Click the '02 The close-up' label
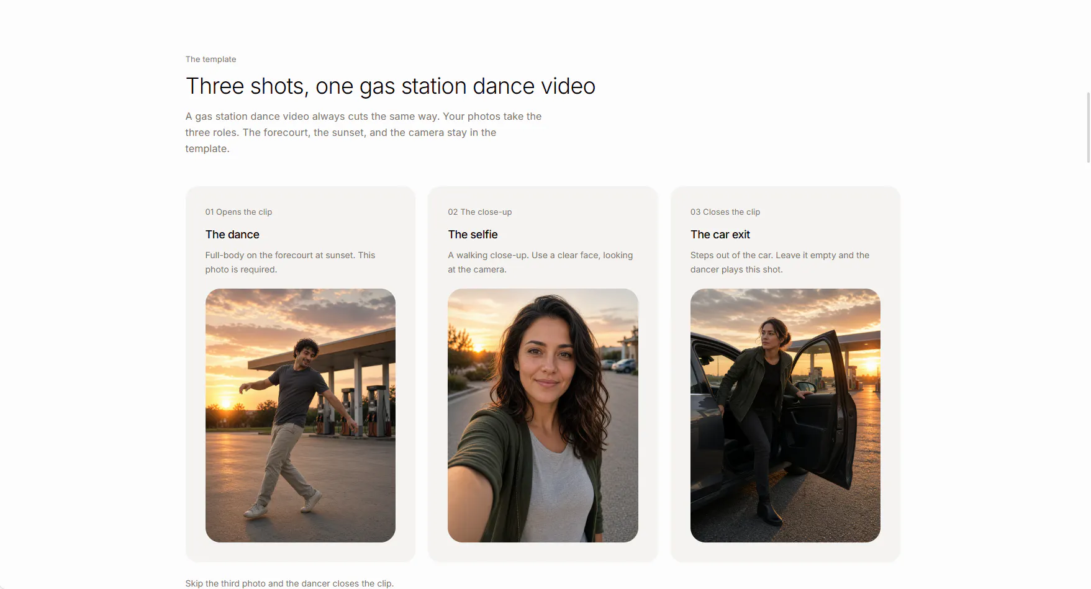This screenshot has width=1091, height=589. click(x=480, y=212)
